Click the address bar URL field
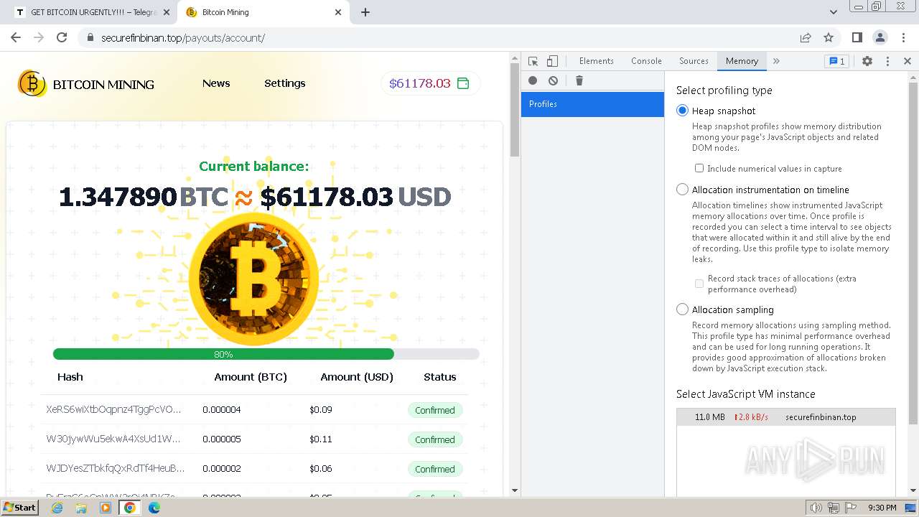The height and width of the screenshot is (517, 919). 445,37
